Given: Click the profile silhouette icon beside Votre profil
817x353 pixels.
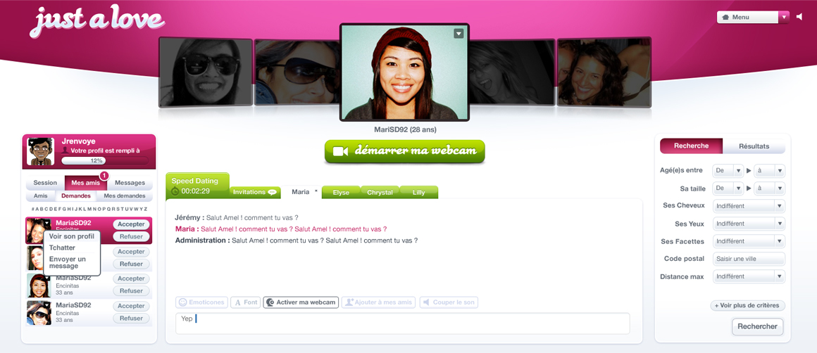Looking at the screenshot, I should [x=65, y=150].
